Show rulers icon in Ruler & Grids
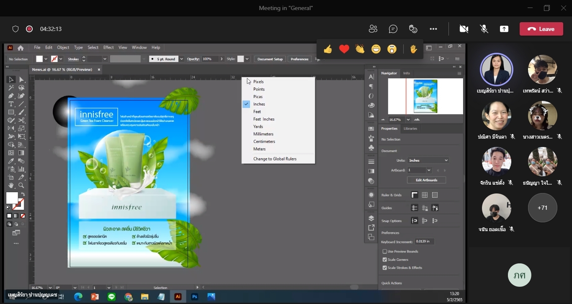The height and width of the screenshot is (304, 572). click(415, 195)
